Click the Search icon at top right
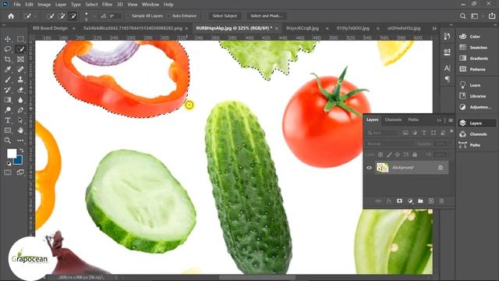The image size is (499, 281). click(x=462, y=16)
